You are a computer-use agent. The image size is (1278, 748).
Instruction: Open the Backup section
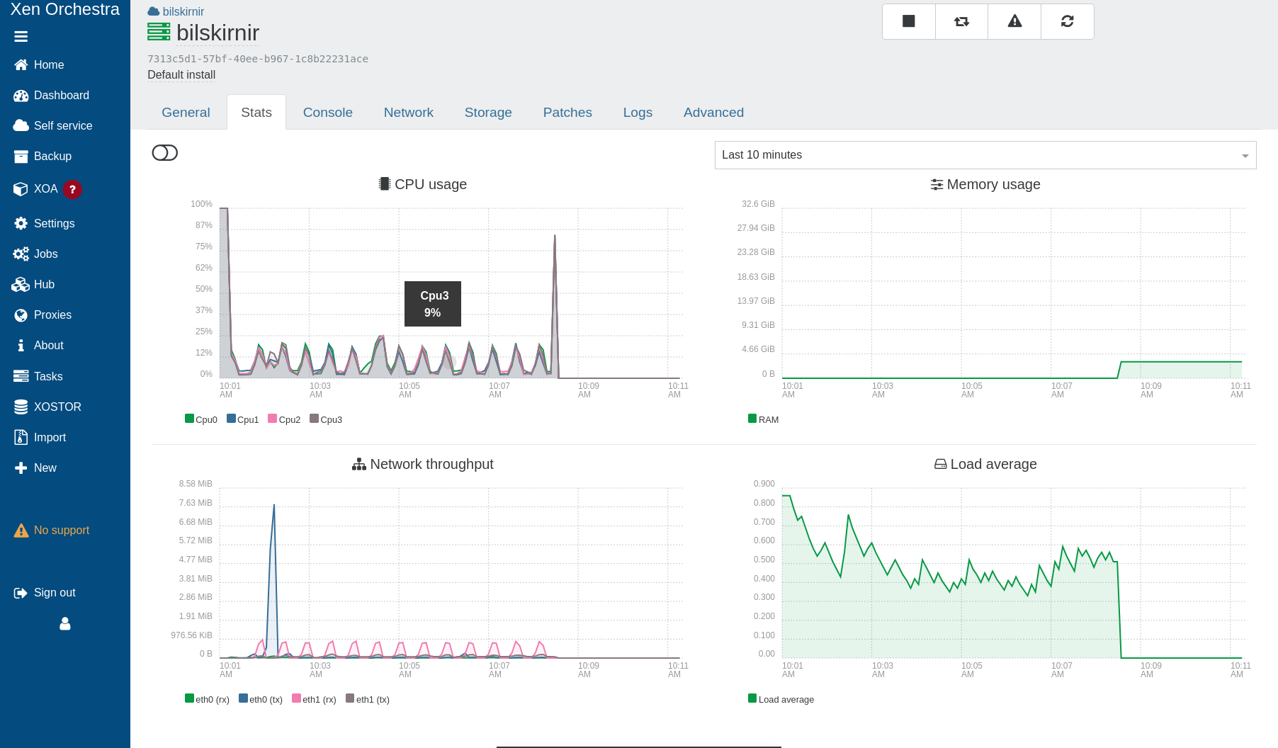tap(43, 156)
